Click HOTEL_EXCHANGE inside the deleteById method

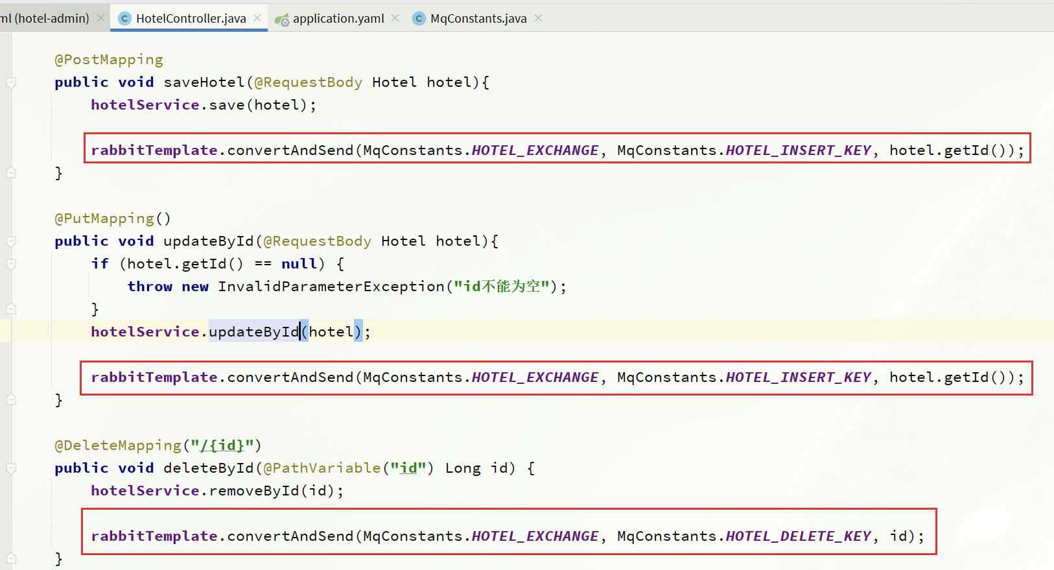point(535,536)
